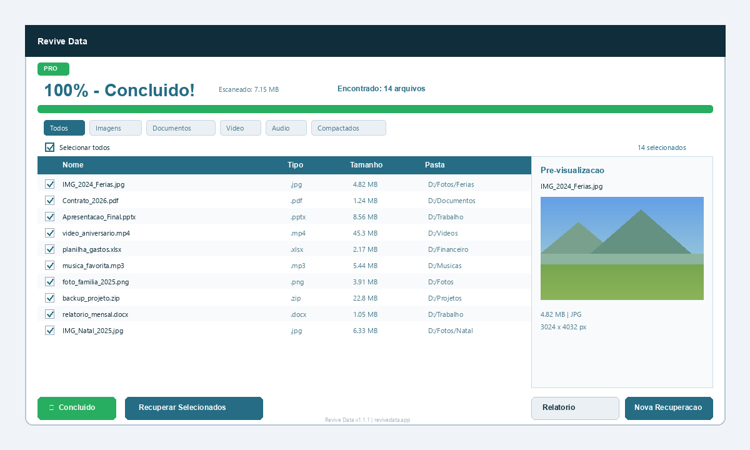Uncheck musica_favorita.mp3 in the list
Image resolution: width=750 pixels, height=450 pixels.
(49, 266)
